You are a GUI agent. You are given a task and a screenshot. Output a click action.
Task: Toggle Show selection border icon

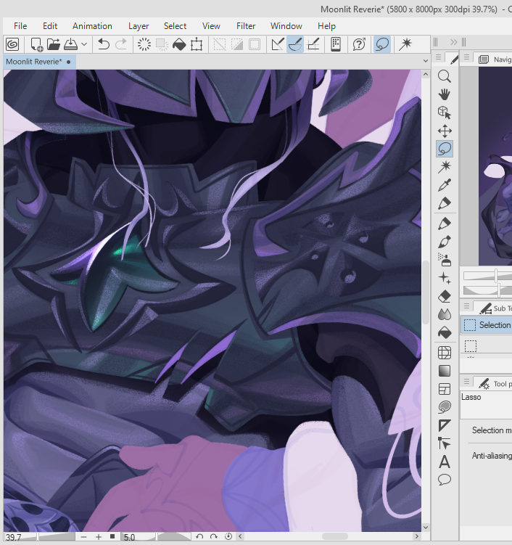[255, 44]
